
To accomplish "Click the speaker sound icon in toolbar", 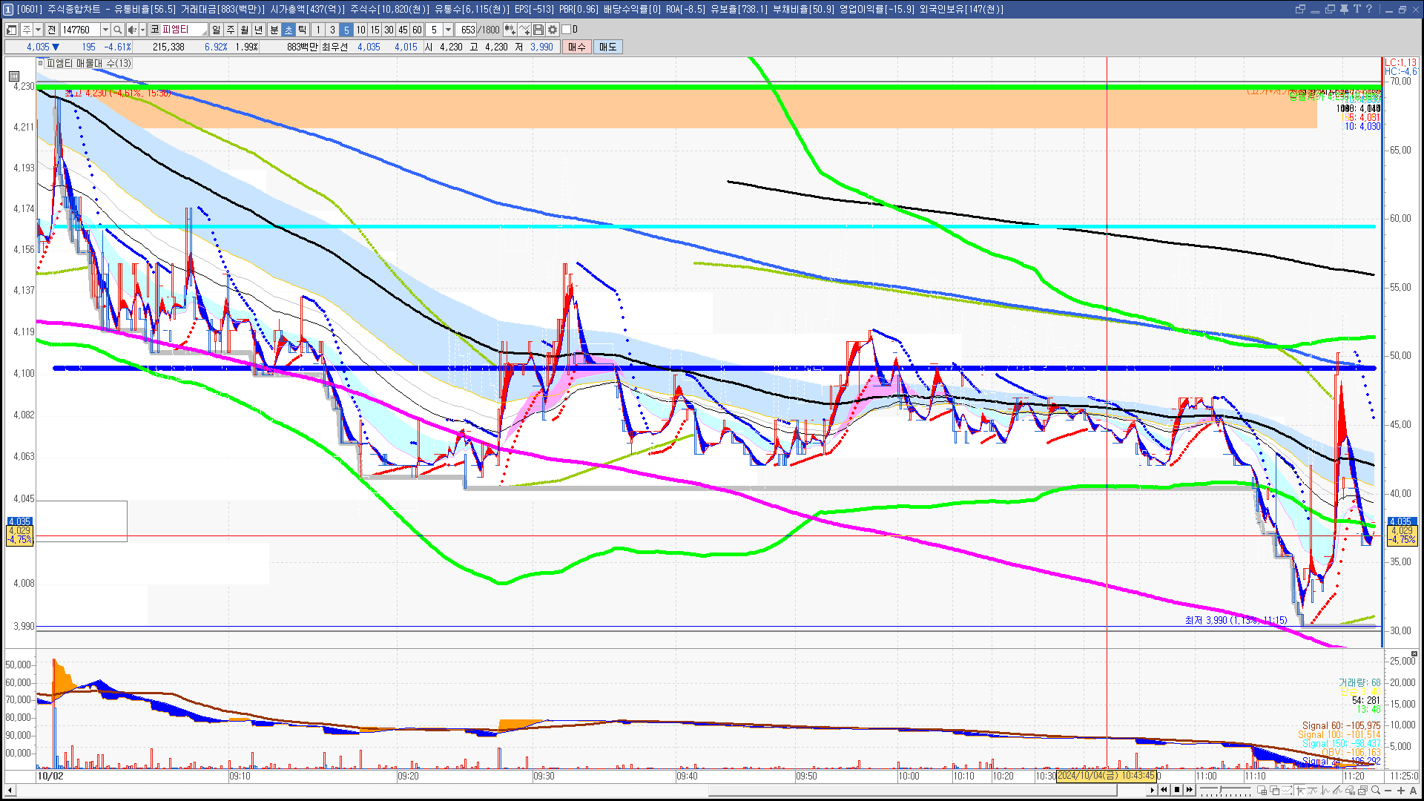I will coord(132,30).
